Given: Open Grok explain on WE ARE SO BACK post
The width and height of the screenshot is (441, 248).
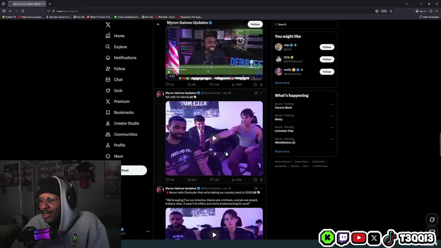Looking at the screenshot, I should coord(256,93).
